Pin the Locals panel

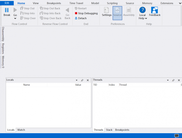(82, 80)
